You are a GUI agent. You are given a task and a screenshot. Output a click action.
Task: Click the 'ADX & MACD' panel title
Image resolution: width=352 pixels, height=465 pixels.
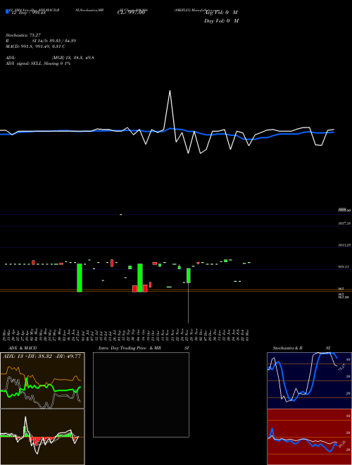click(x=23, y=348)
